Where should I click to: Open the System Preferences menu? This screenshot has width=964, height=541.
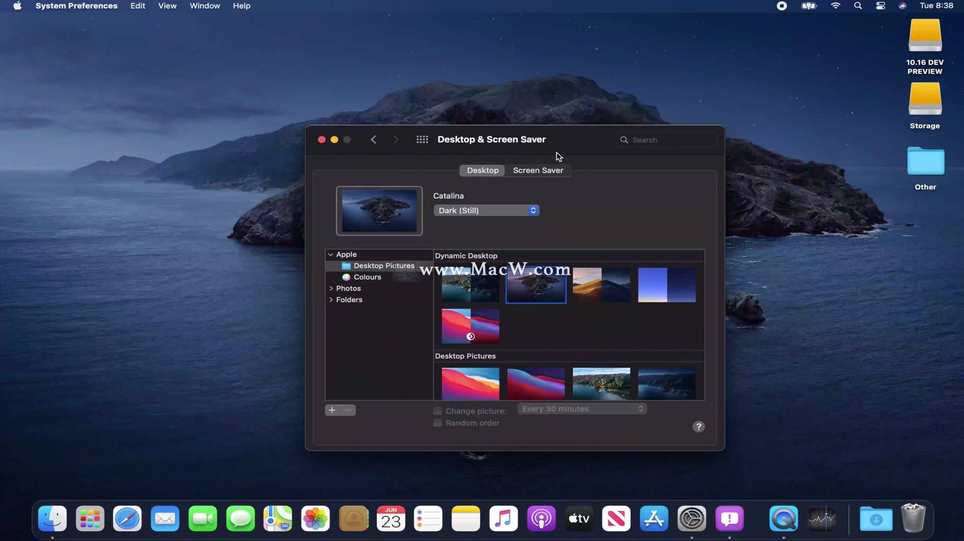tap(76, 6)
